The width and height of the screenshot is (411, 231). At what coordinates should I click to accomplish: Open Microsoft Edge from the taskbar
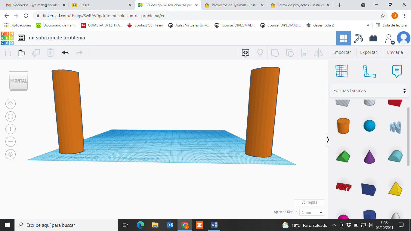click(140, 225)
